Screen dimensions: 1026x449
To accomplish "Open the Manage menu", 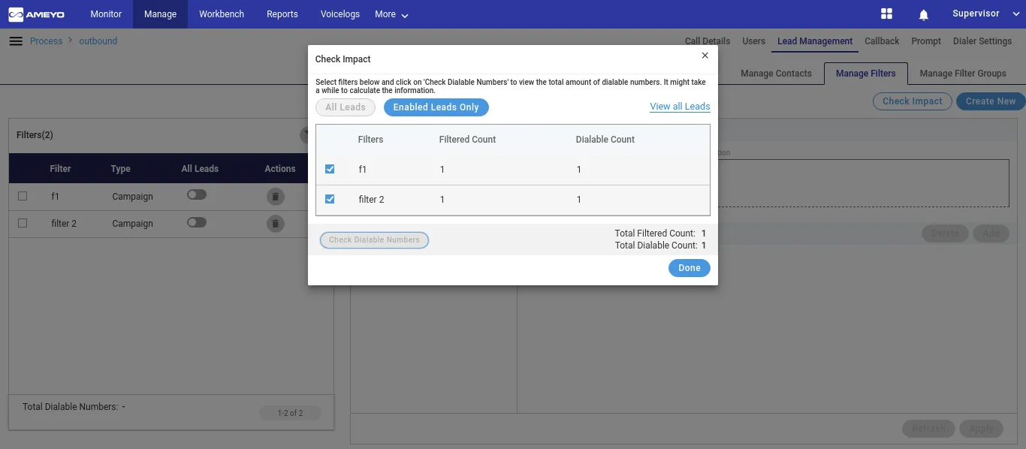I will tap(161, 14).
